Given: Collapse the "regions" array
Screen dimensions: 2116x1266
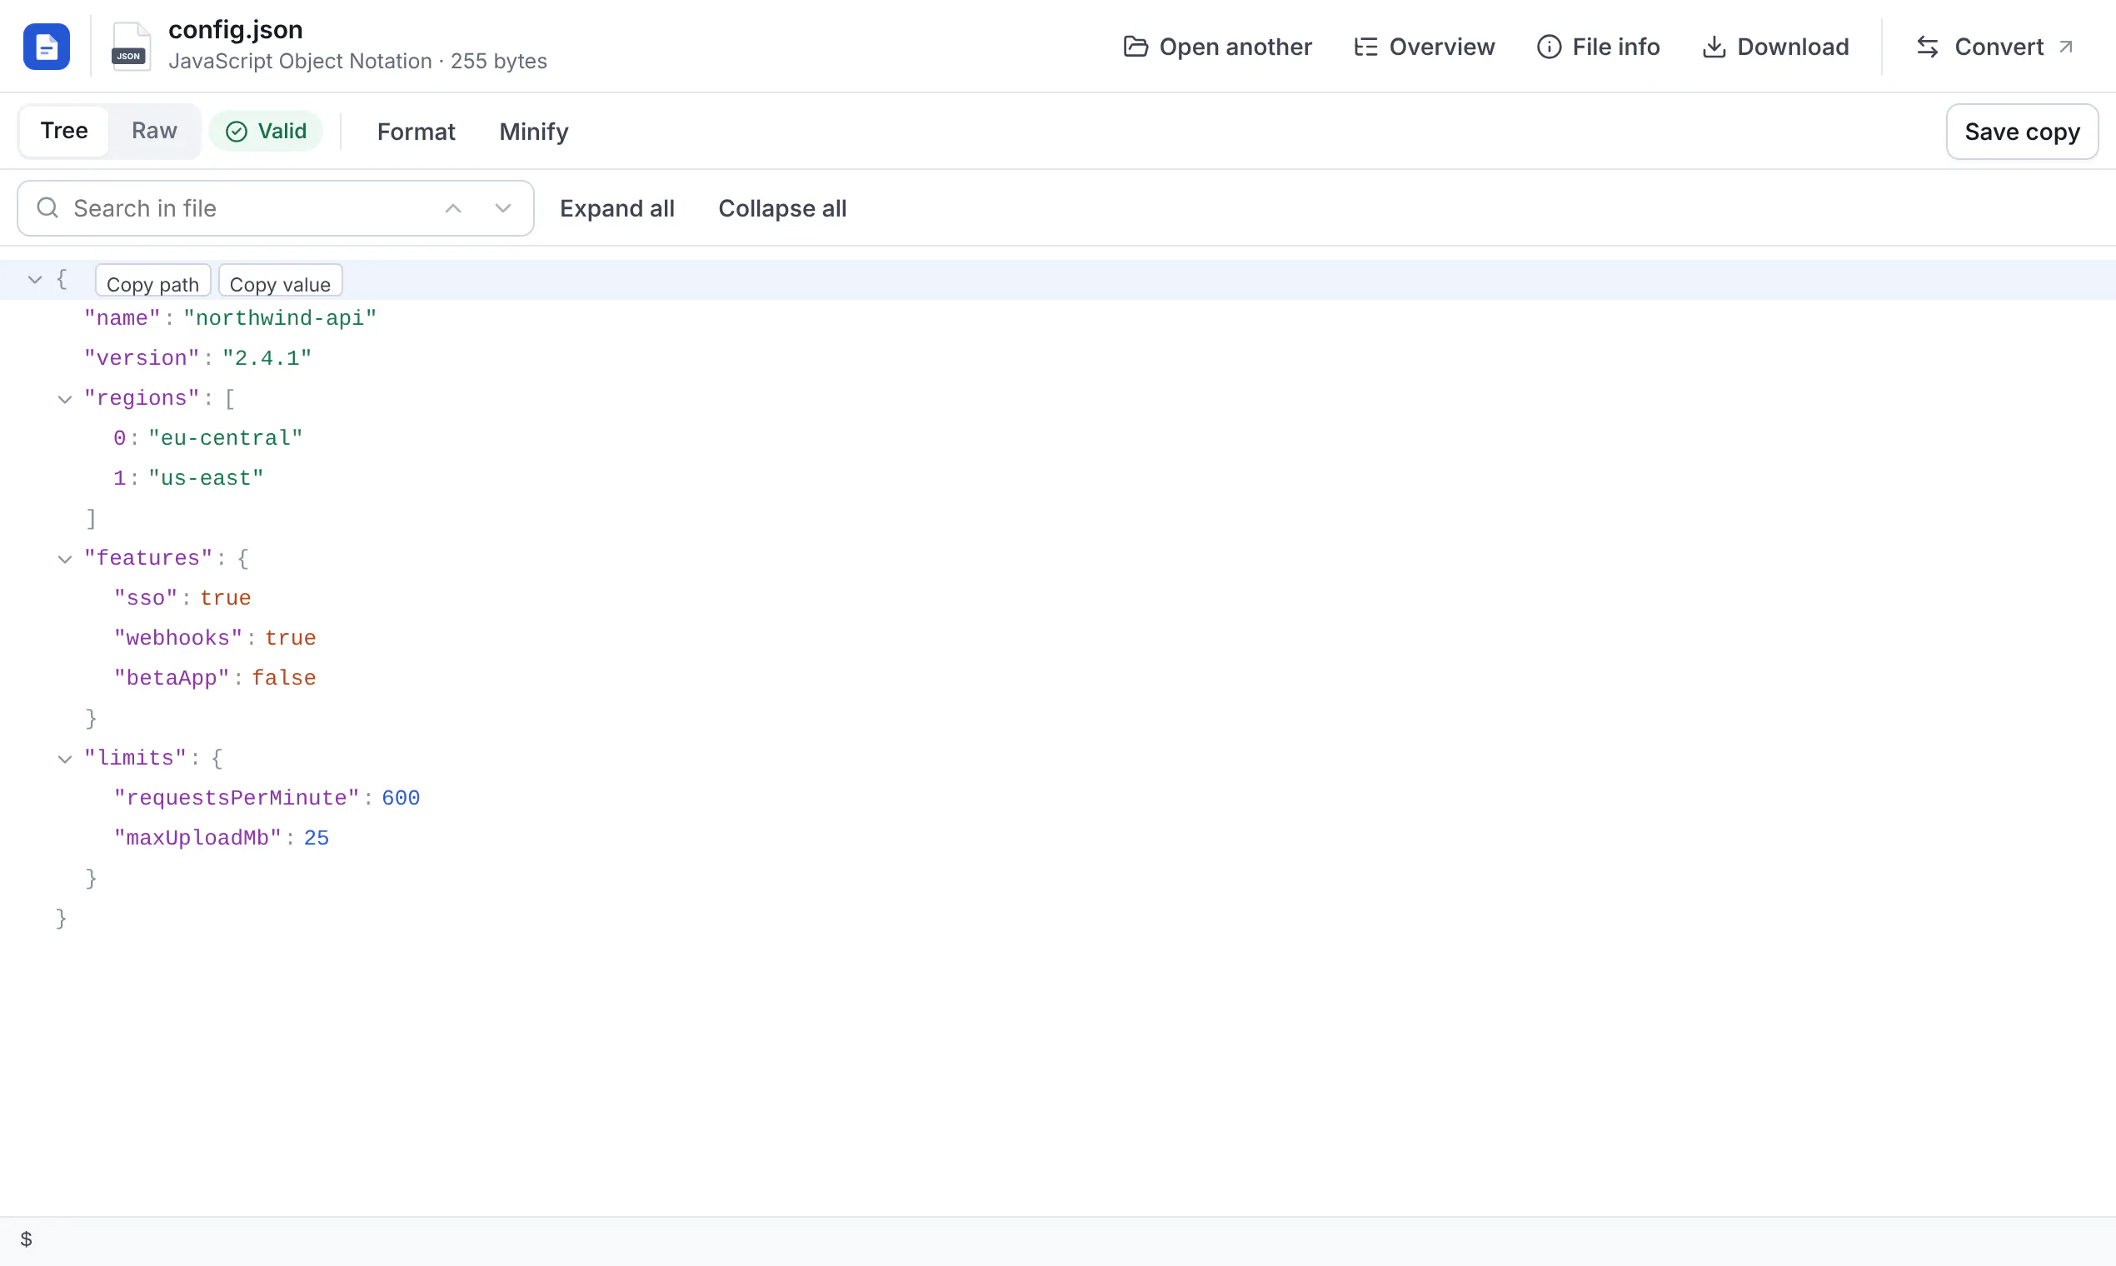Looking at the screenshot, I should click(65, 399).
